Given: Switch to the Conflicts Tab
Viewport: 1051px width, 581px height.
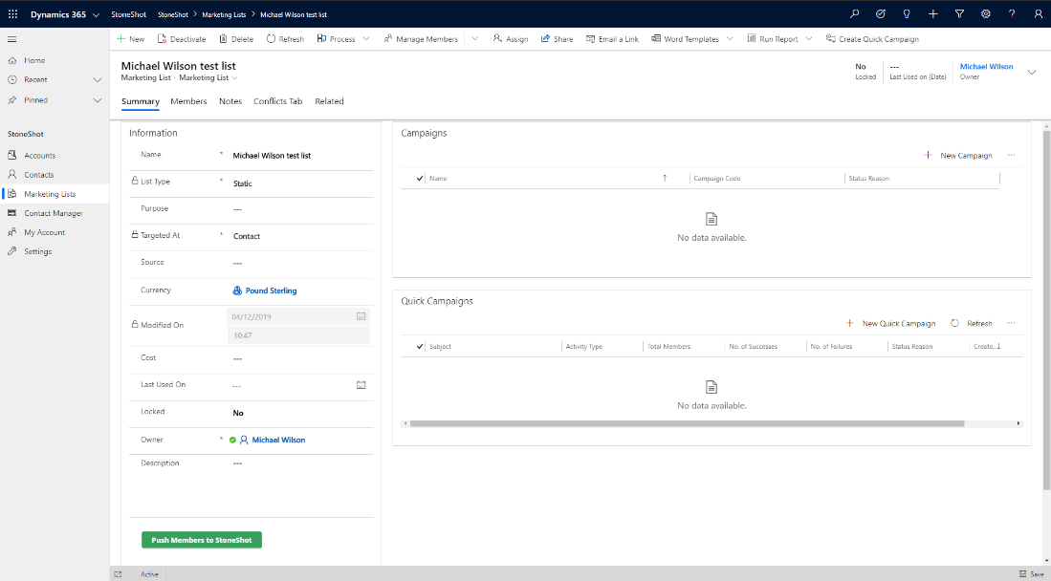Looking at the screenshot, I should pyautogui.click(x=277, y=101).
